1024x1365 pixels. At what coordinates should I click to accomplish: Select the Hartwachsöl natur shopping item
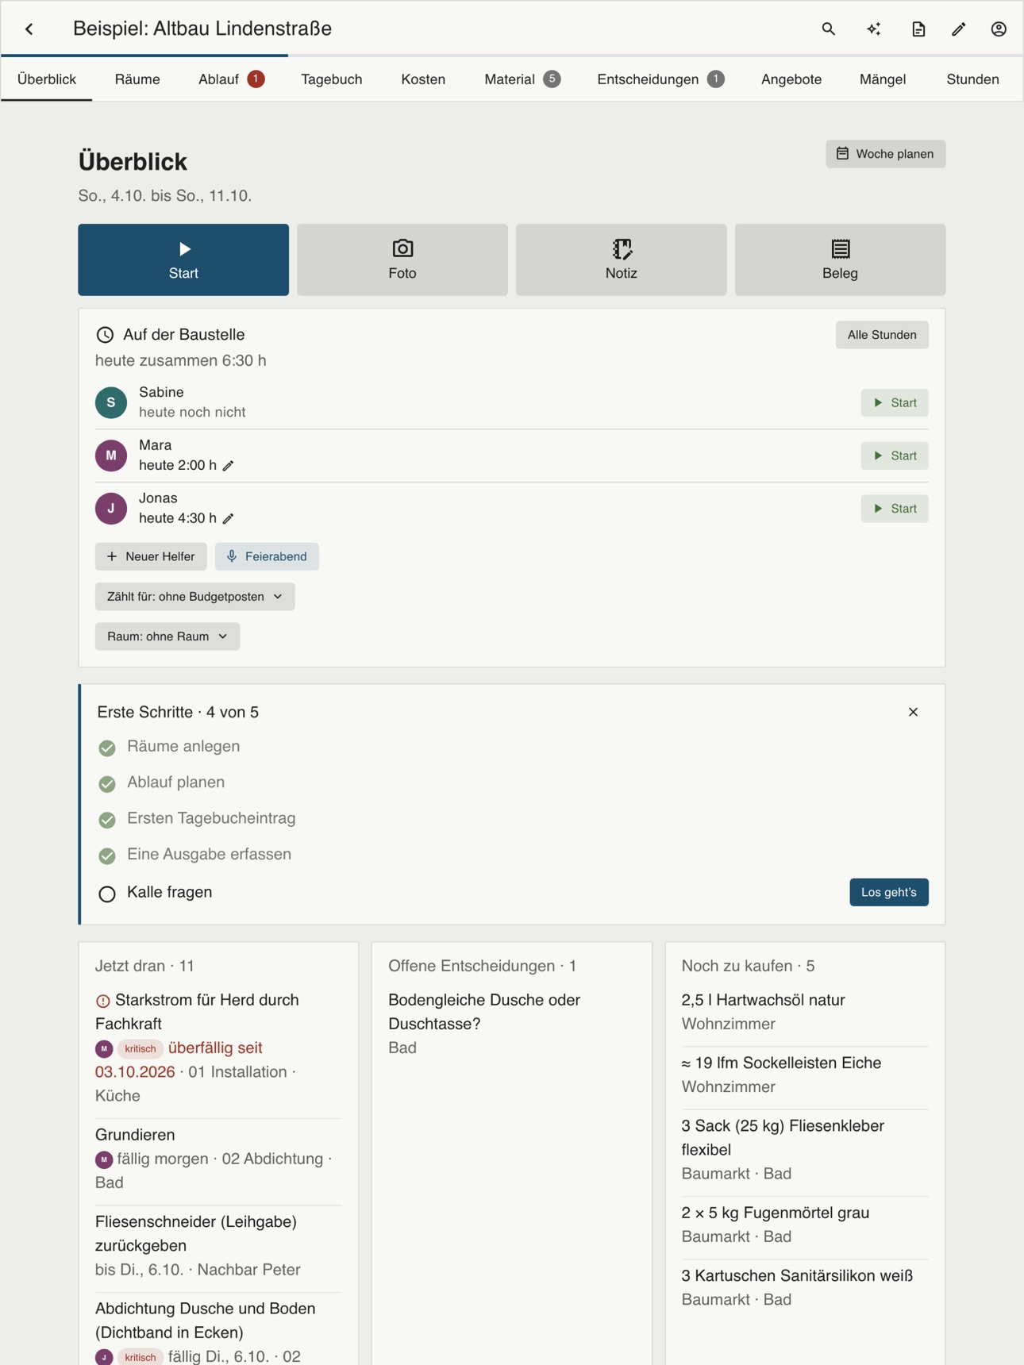[x=805, y=1012]
